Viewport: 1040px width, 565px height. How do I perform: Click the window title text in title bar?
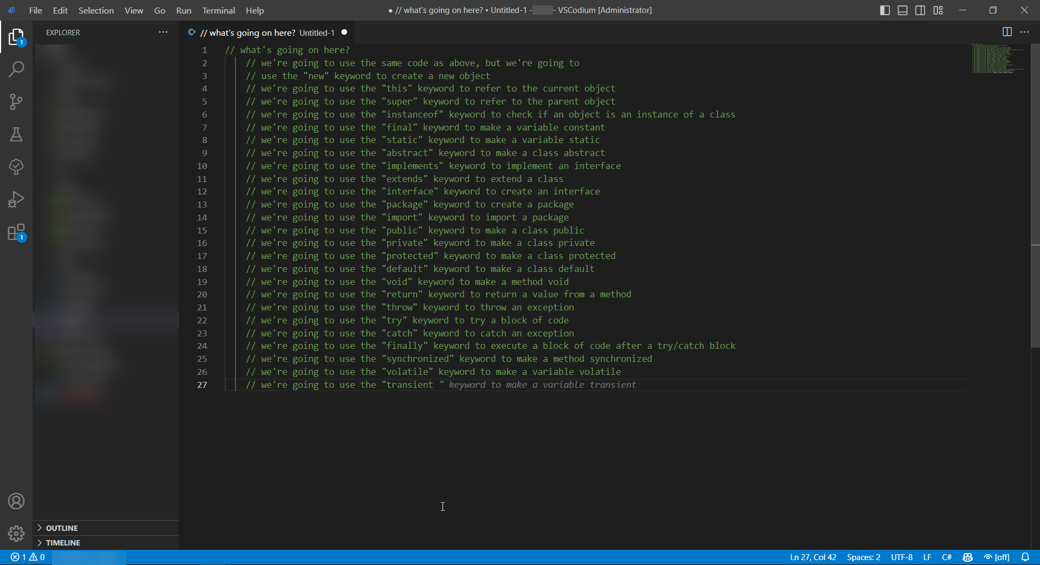click(x=520, y=10)
